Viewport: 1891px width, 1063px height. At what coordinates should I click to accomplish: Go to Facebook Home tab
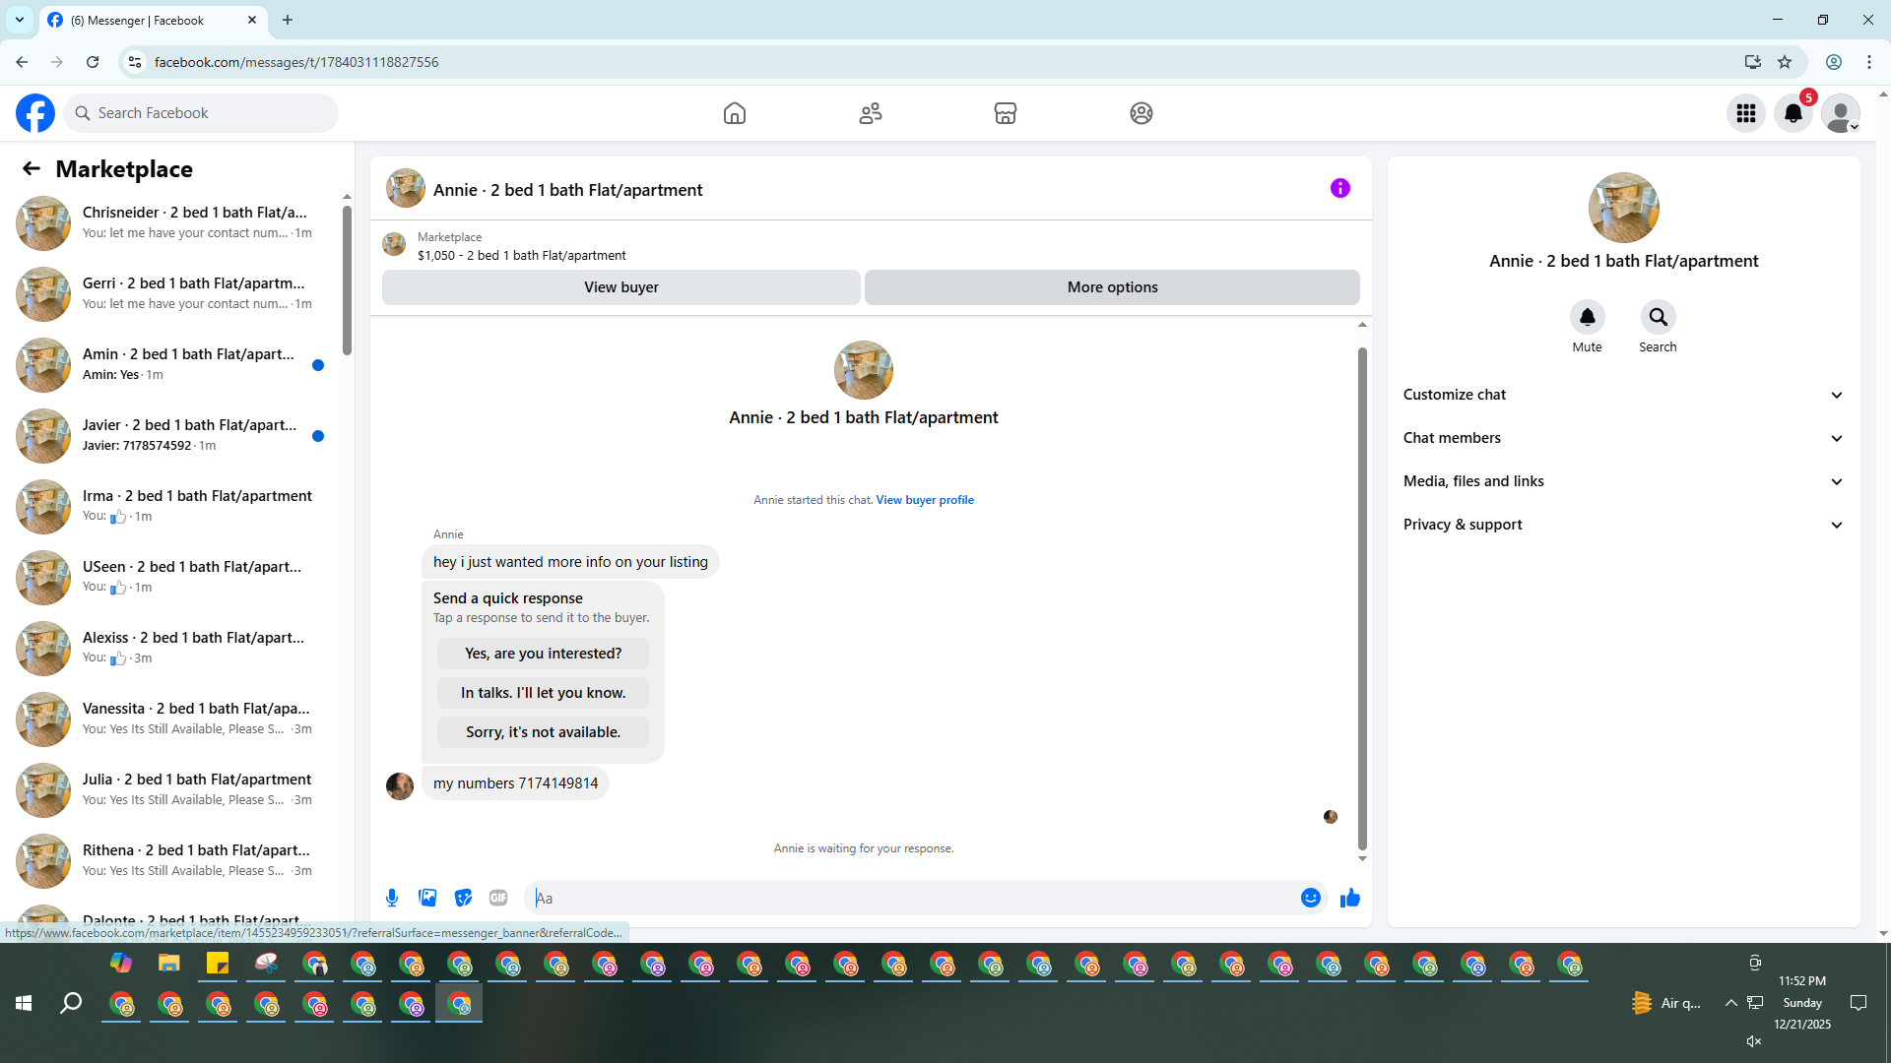click(735, 113)
